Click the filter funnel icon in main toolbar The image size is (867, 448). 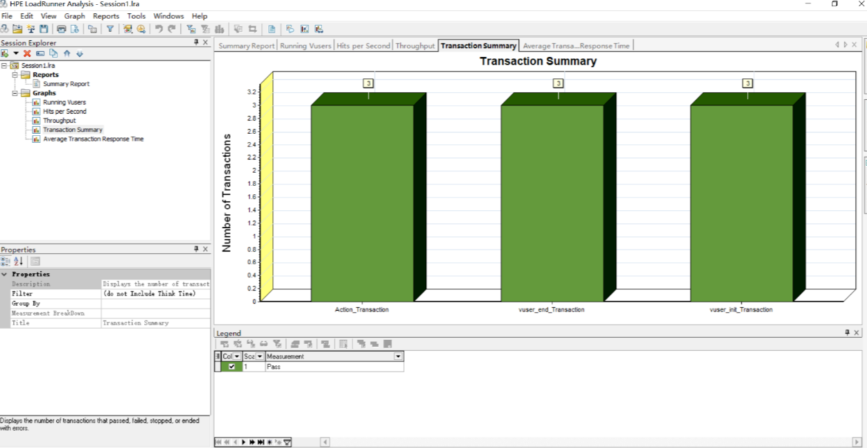point(110,29)
